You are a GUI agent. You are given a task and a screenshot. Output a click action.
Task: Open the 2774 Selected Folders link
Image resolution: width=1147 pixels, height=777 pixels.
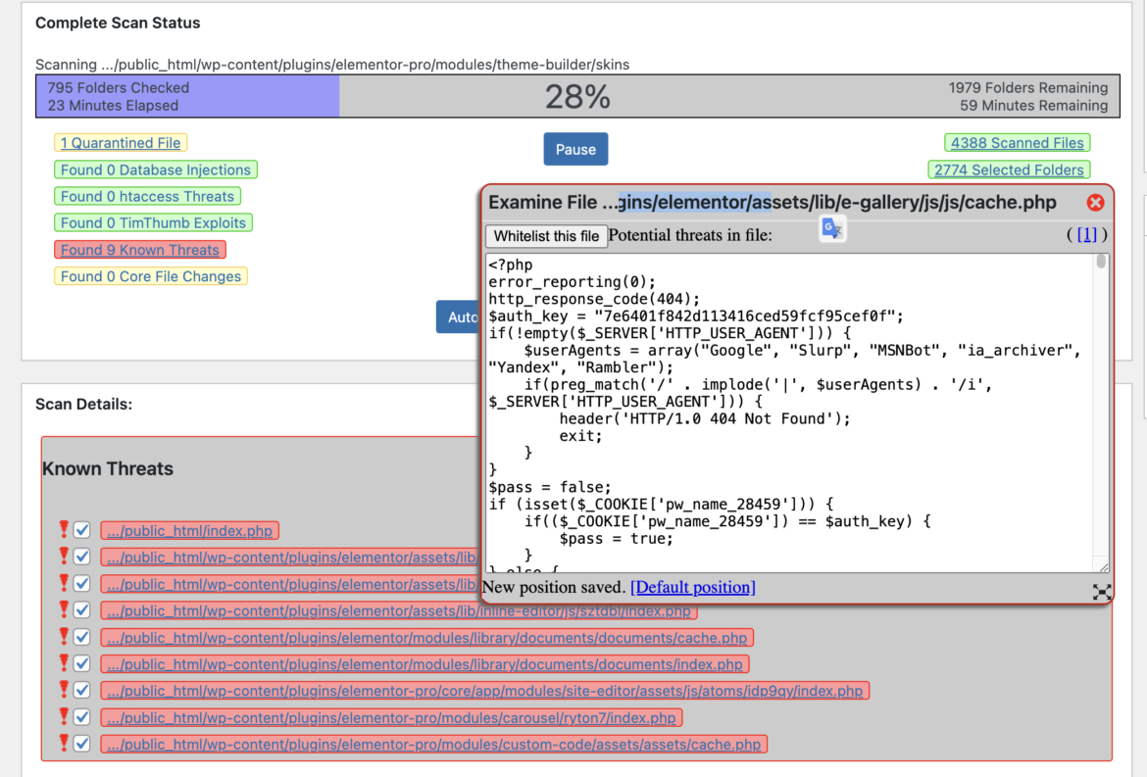pyautogui.click(x=1009, y=170)
